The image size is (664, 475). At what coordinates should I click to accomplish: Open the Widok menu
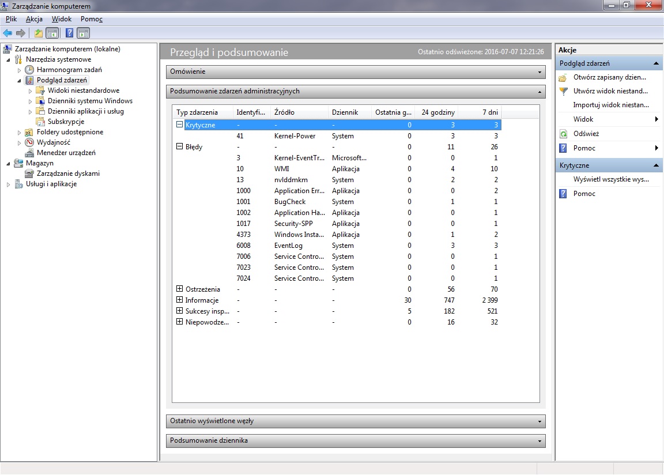pos(62,19)
